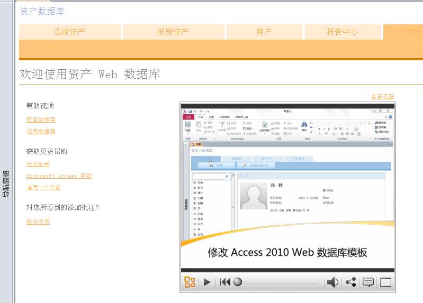Click the 提供反馈 feedback link
Image resolution: width=423 pixels, height=303 pixels.
click(x=38, y=222)
